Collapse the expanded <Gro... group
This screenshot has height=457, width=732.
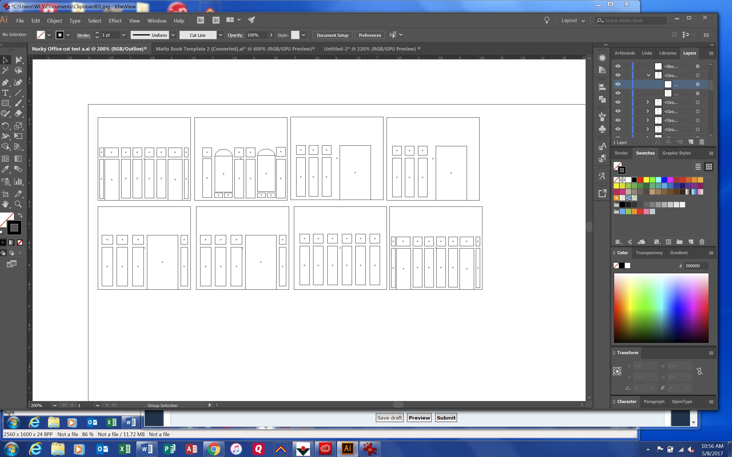[x=649, y=75]
